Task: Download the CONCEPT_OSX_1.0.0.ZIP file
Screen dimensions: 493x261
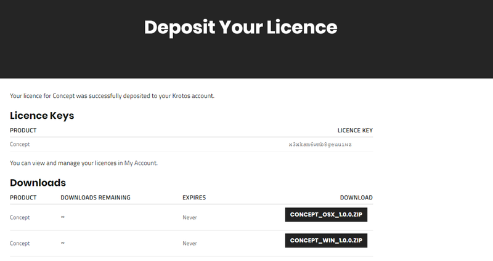Action: pos(326,214)
